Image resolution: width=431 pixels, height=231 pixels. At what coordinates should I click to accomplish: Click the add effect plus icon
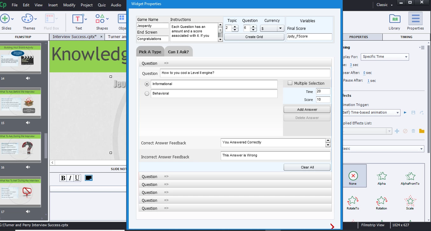click(397, 131)
